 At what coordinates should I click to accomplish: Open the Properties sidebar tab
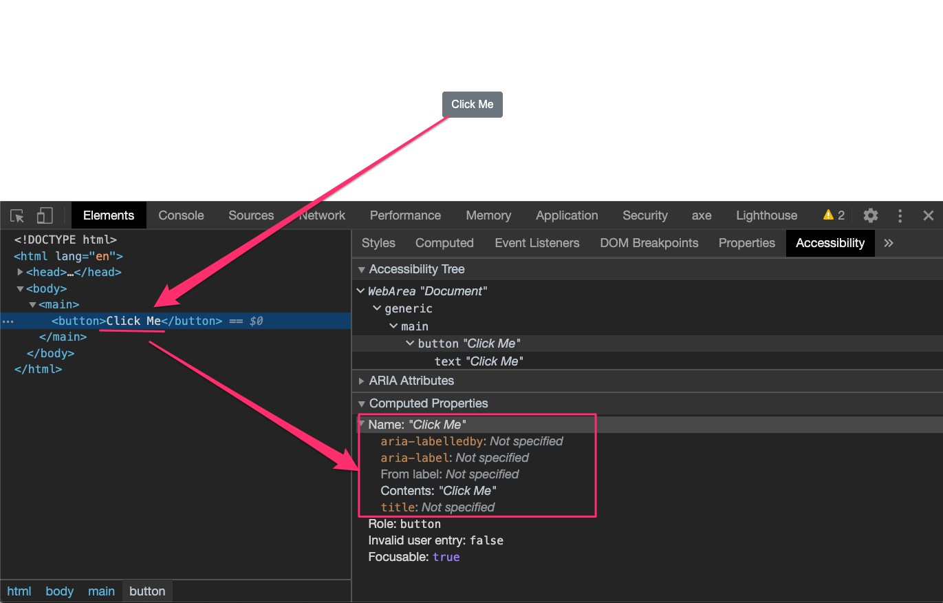pyautogui.click(x=747, y=243)
